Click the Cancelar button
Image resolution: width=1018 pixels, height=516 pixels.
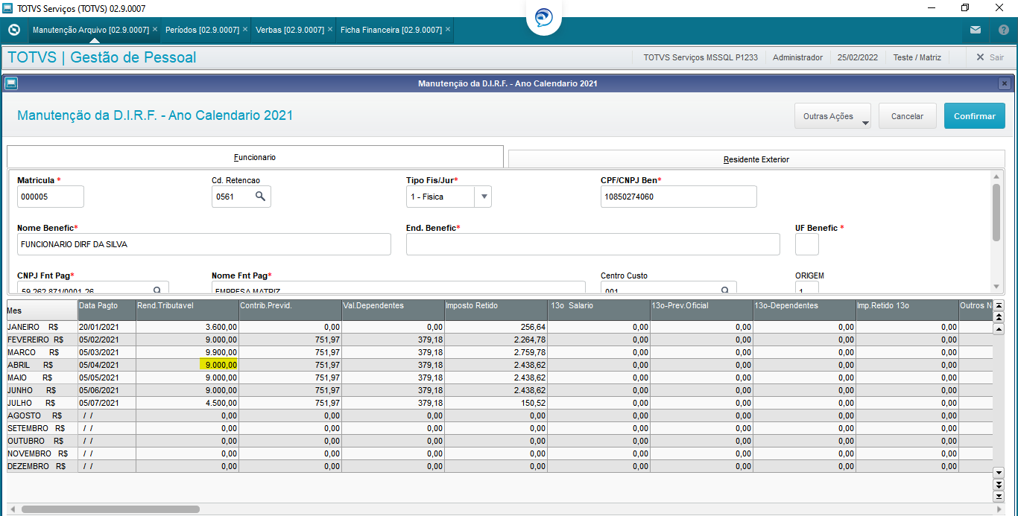tap(907, 116)
